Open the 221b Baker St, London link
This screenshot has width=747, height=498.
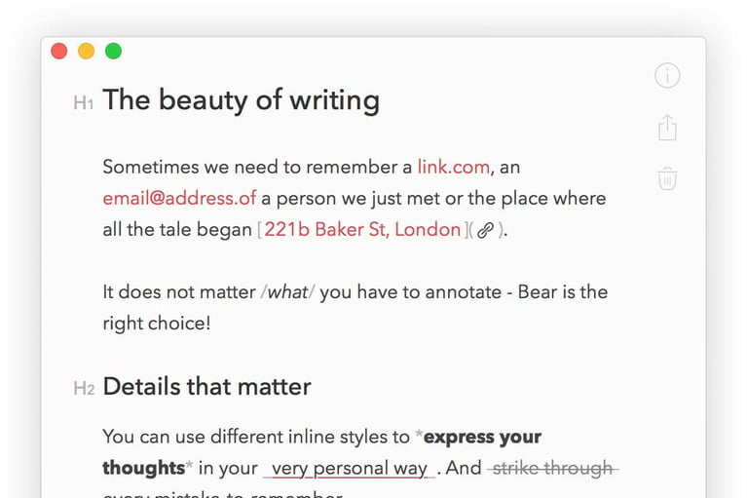[x=362, y=230]
